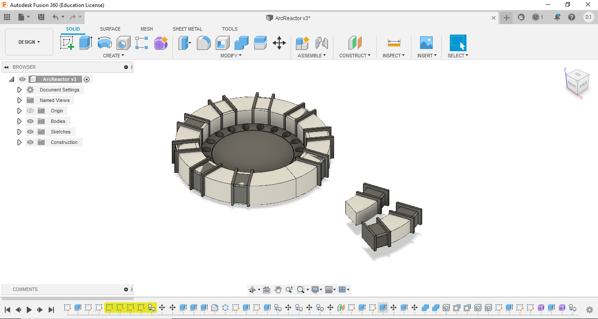The width and height of the screenshot is (598, 319).
Task: Open the File menu icon
Action: click(24, 17)
